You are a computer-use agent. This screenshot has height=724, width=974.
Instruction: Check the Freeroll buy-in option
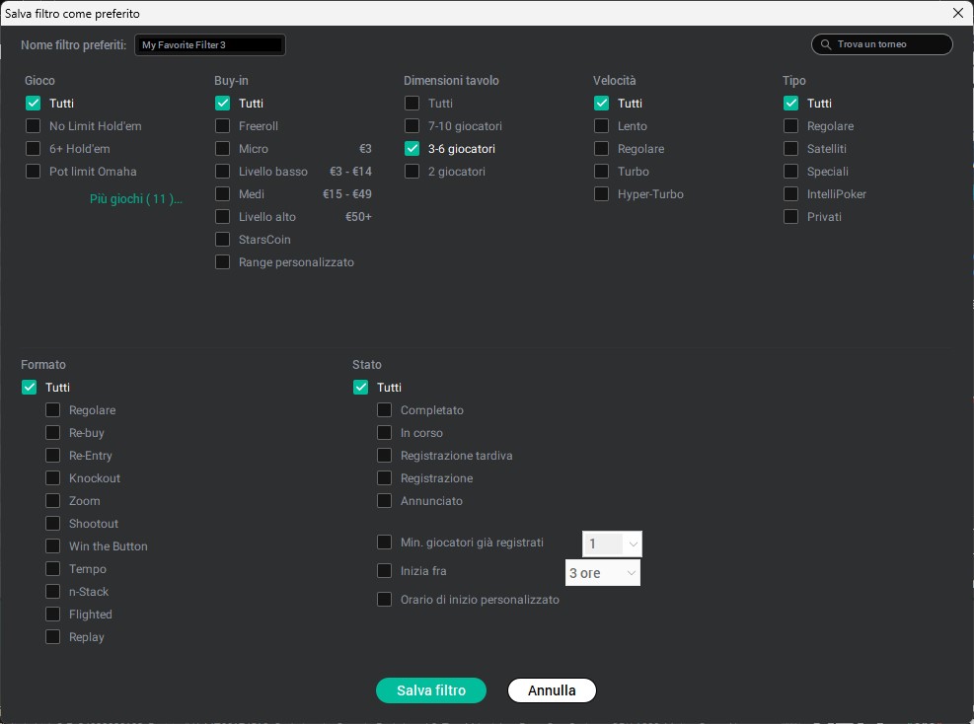tap(223, 126)
